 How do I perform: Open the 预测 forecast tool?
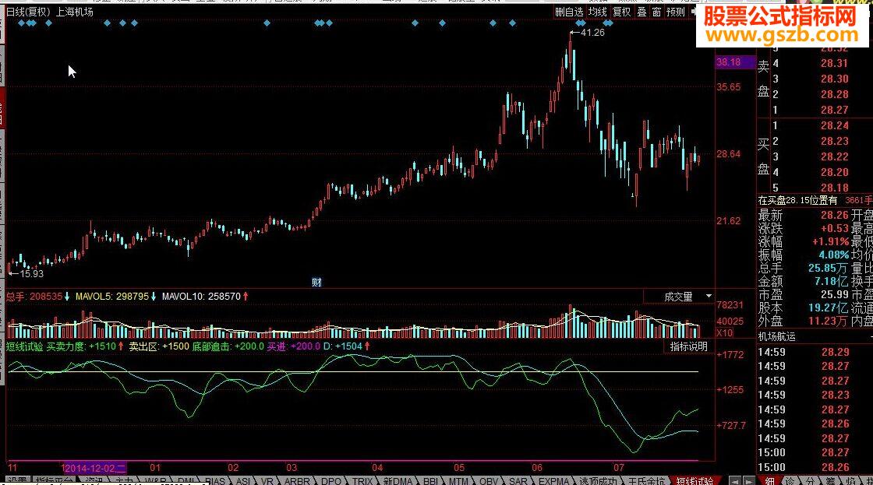coord(675,12)
